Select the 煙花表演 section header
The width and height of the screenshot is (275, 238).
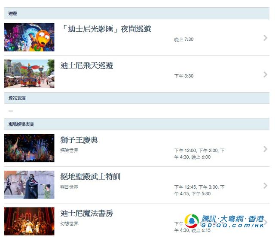pyautogui.click(x=137, y=98)
